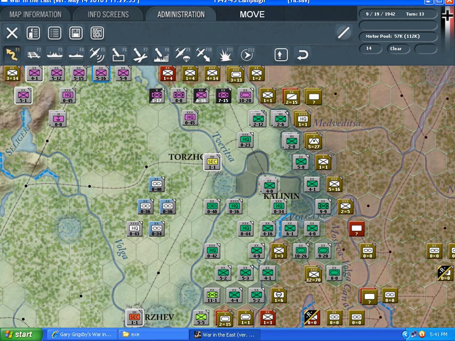Screen dimensions: 455x341
Task: Open the INFO SCREENS tab
Action: point(108,14)
